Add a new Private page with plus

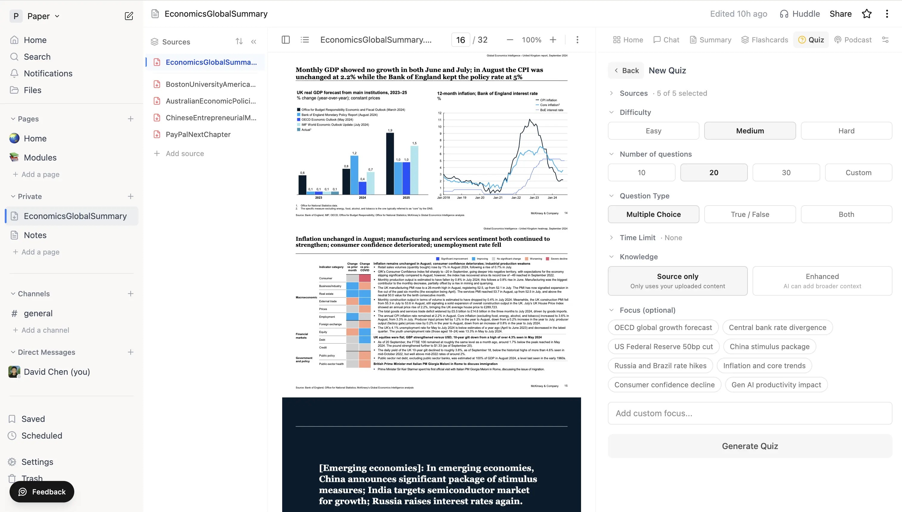pyautogui.click(x=130, y=196)
